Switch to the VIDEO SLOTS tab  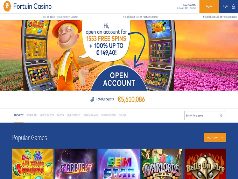(x=47, y=115)
